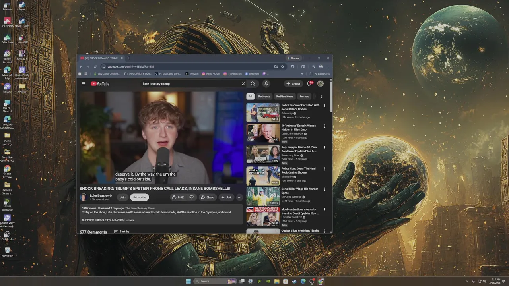Image resolution: width=509 pixels, height=286 pixels.
Task: Reload the YouTube page in Chrome
Action: click(95, 66)
